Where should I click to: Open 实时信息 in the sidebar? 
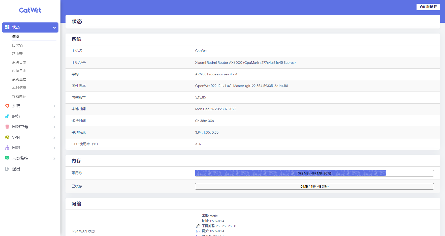tap(19, 87)
